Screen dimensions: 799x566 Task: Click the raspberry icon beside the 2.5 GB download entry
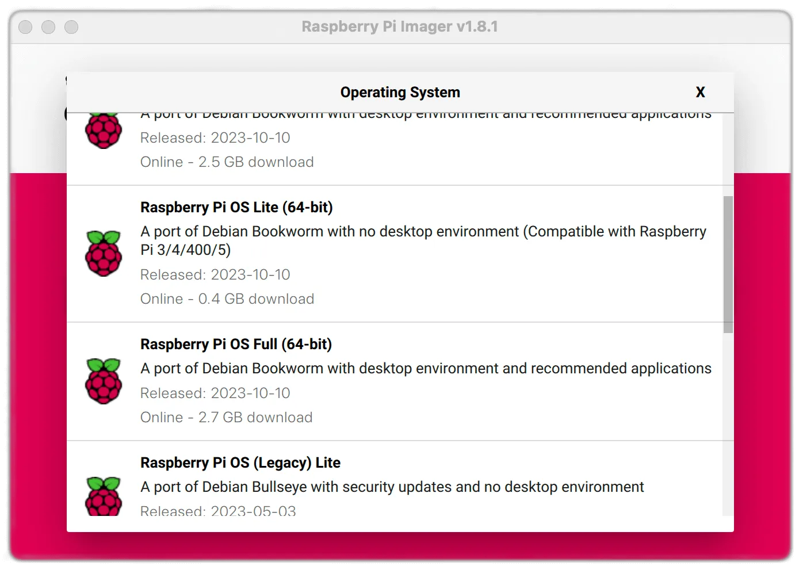(x=104, y=131)
